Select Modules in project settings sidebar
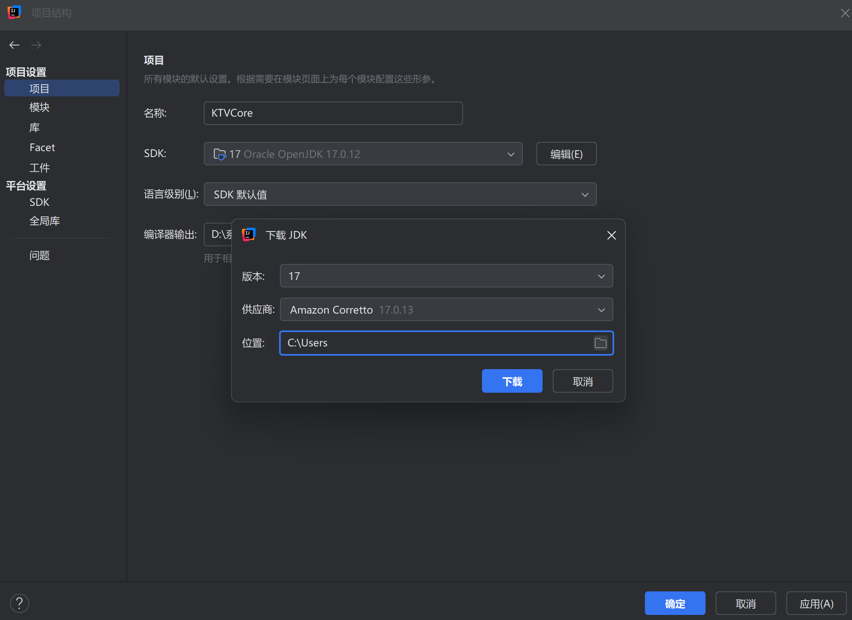 point(40,107)
